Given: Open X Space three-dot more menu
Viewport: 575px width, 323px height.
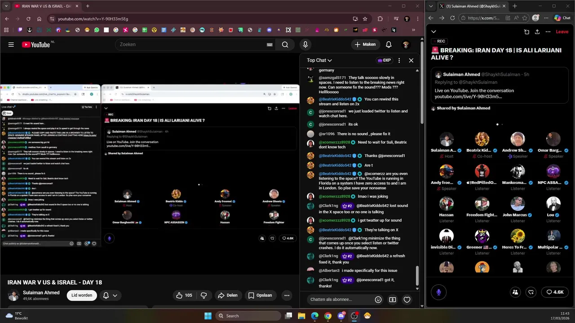Looking at the screenshot, I should pos(548,32).
